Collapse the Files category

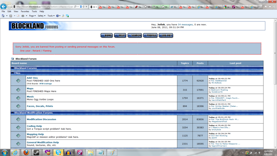click(x=12, y=73)
